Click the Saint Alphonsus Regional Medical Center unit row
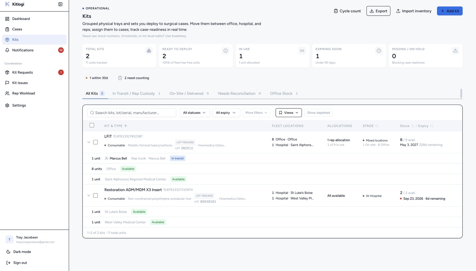The height and width of the screenshot is (271, 476). click(272, 179)
